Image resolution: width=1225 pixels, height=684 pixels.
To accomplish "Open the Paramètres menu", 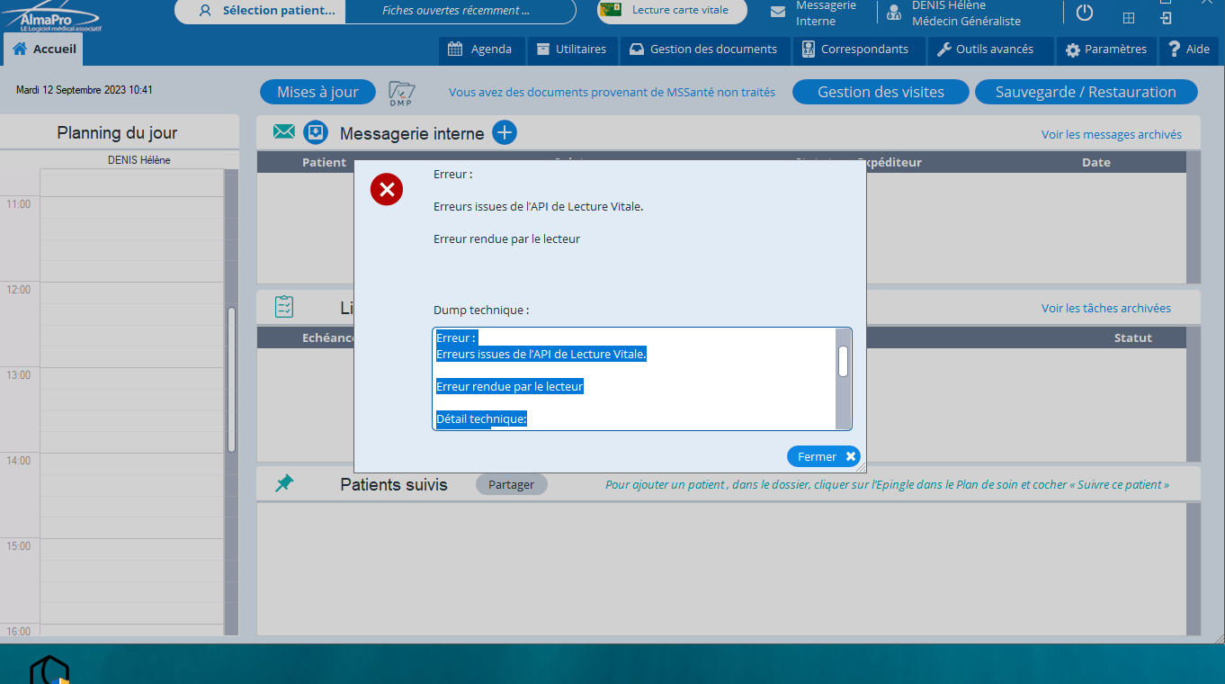I will coord(1105,49).
